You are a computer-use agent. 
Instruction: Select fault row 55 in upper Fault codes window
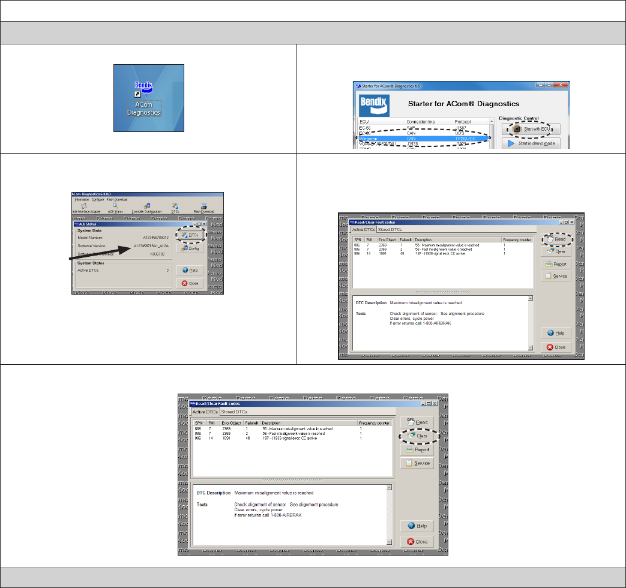tap(442, 245)
